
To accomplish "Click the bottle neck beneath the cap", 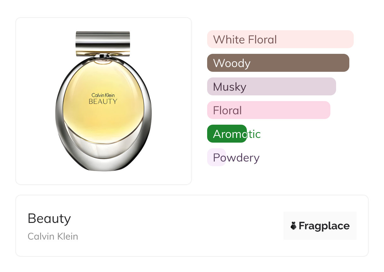I will (103, 55).
